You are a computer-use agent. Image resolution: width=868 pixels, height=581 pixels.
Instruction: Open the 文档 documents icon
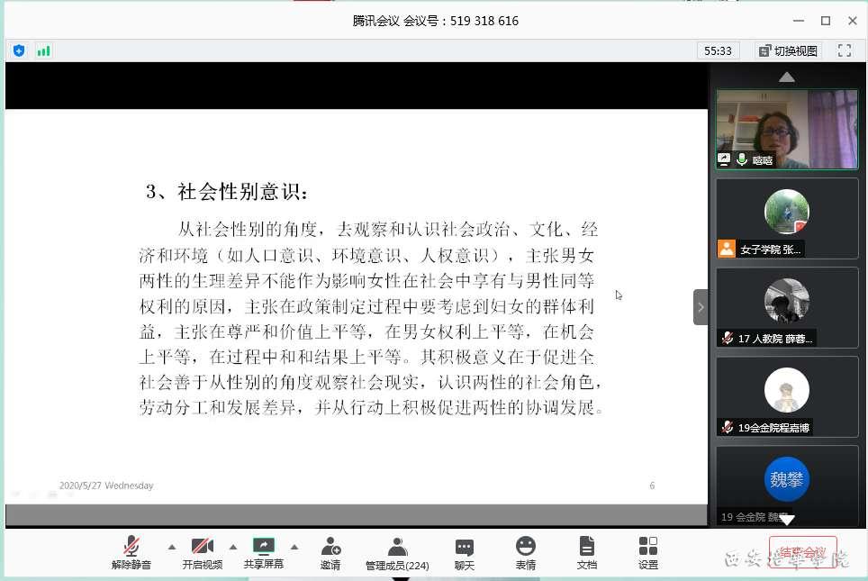pyautogui.click(x=587, y=547)
